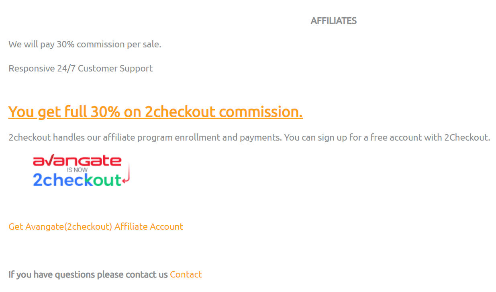Open Get Avangate(2checkout) Affiliate Account link

coord(96,227)
